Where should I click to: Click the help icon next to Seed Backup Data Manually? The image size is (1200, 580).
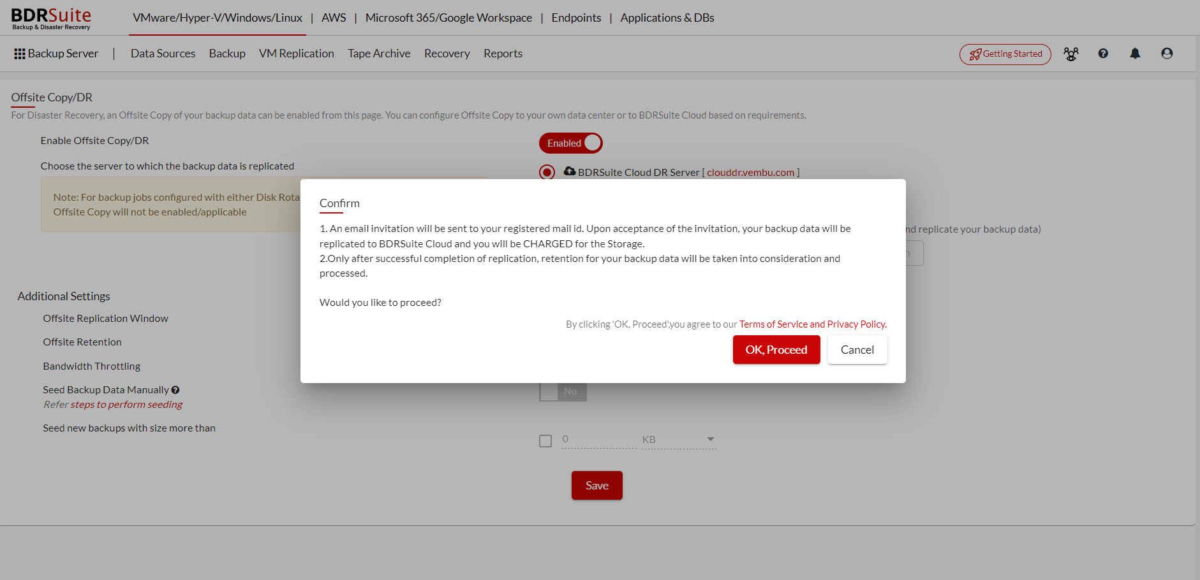point(175,390)
